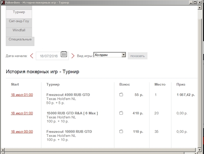This screenshot has height=154, width=204.
Task: Switch to the Специальные tab
Action: click(x=20, y=41)
